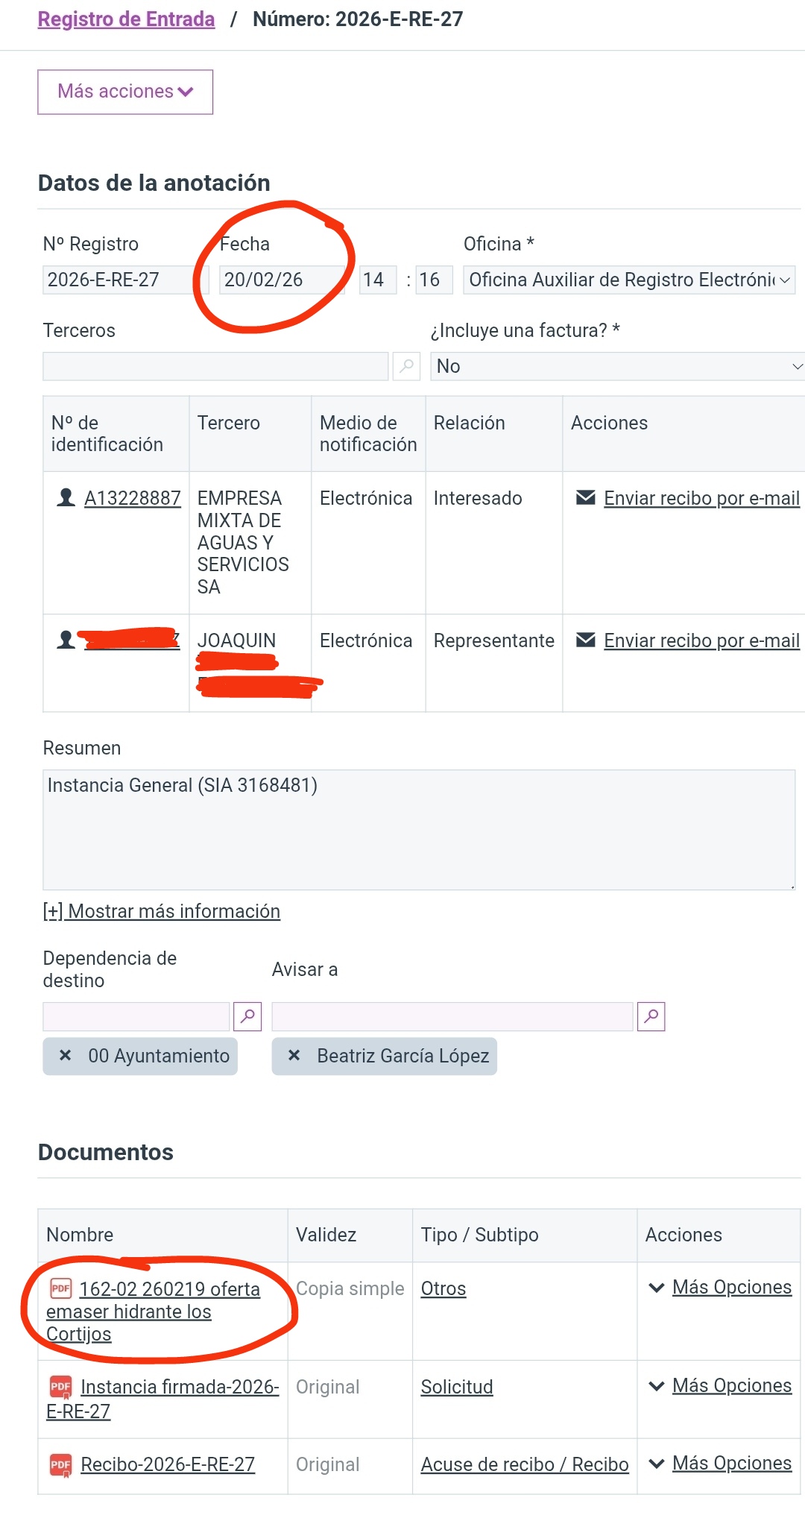Viewport: 805px width, 1524px height.
Task: Click the Avisar a search magnifier icon
Action: point(651,1016)
